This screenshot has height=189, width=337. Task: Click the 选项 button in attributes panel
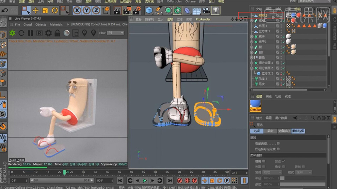257,131
